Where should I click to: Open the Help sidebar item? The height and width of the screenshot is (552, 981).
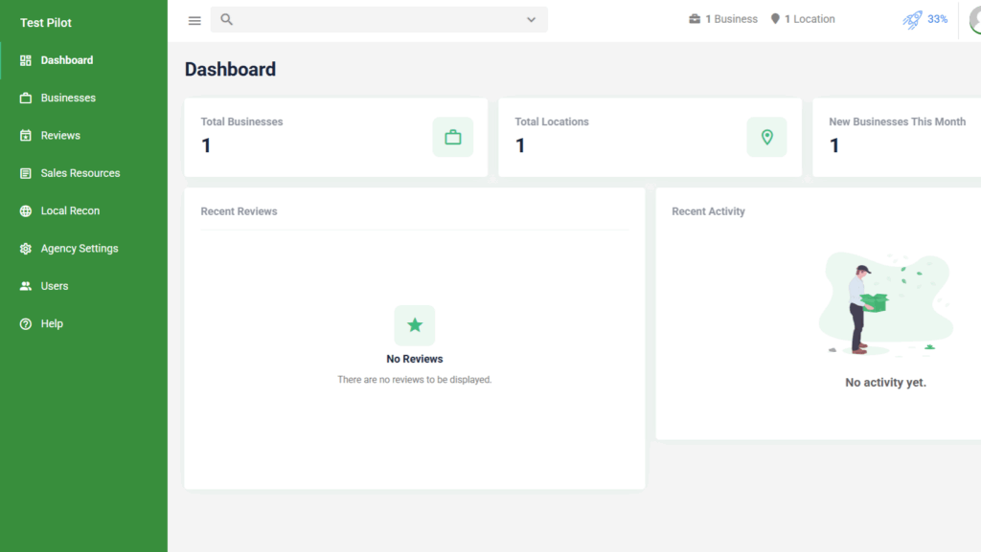(x=84, y=323)
